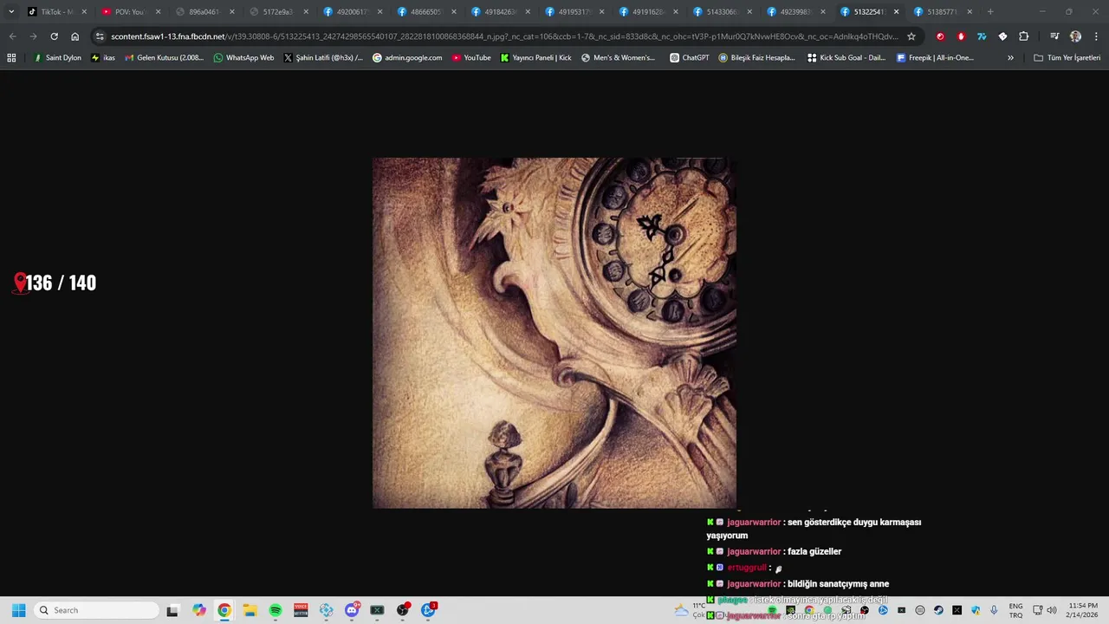Open Task View from the taskbar
This screenshot has width=1109, height=624.
(x=172, y=610)
